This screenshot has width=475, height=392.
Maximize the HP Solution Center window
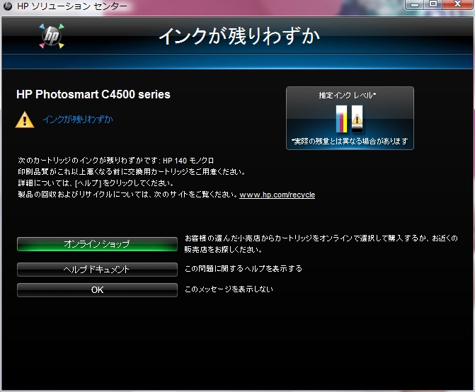pos(433,4)
